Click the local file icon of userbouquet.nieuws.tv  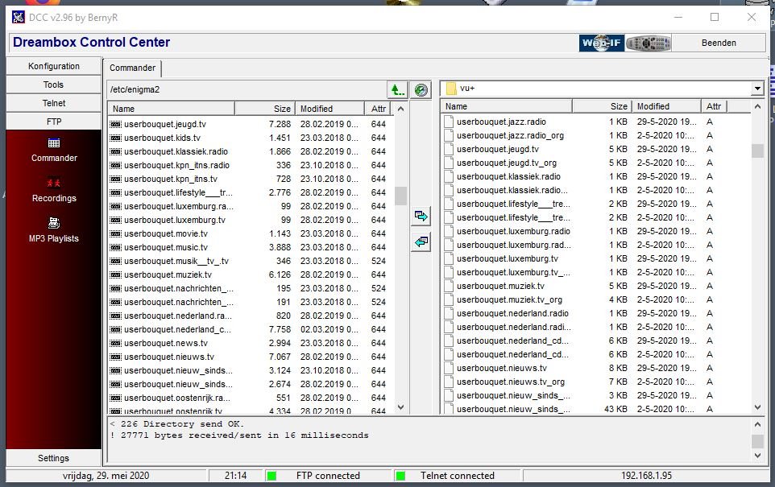449,368
